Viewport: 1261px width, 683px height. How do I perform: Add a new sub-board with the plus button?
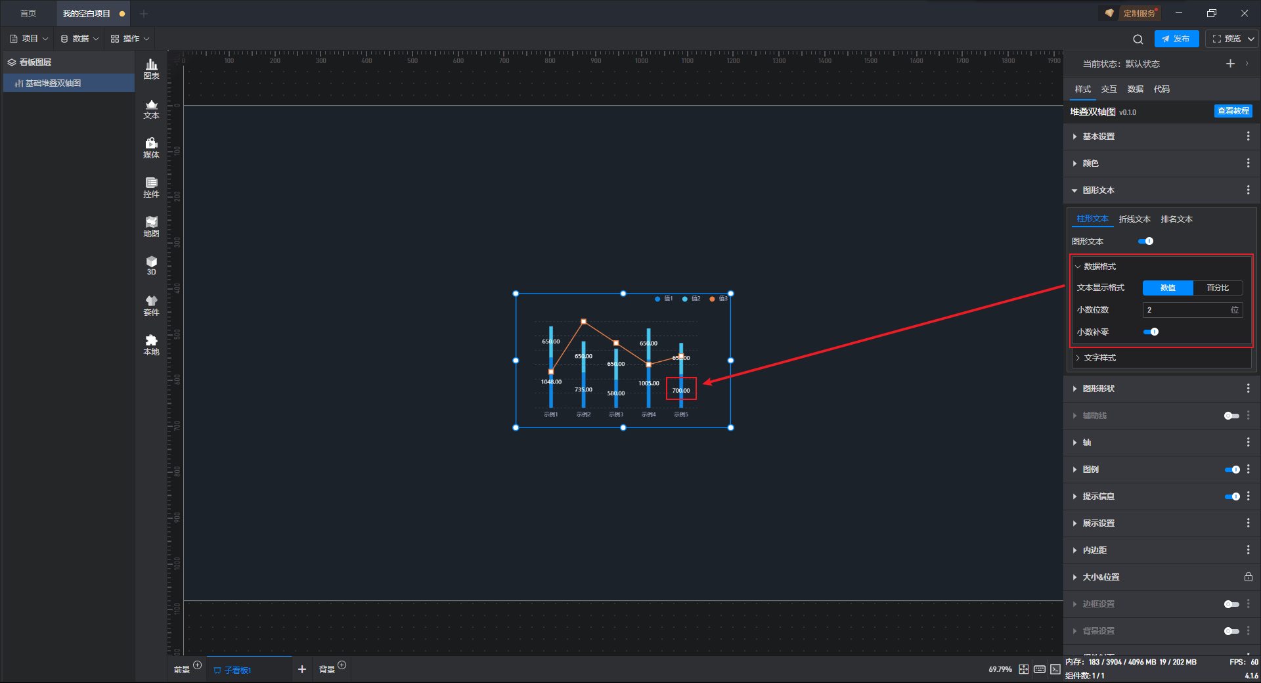click(x=302, y=669)
